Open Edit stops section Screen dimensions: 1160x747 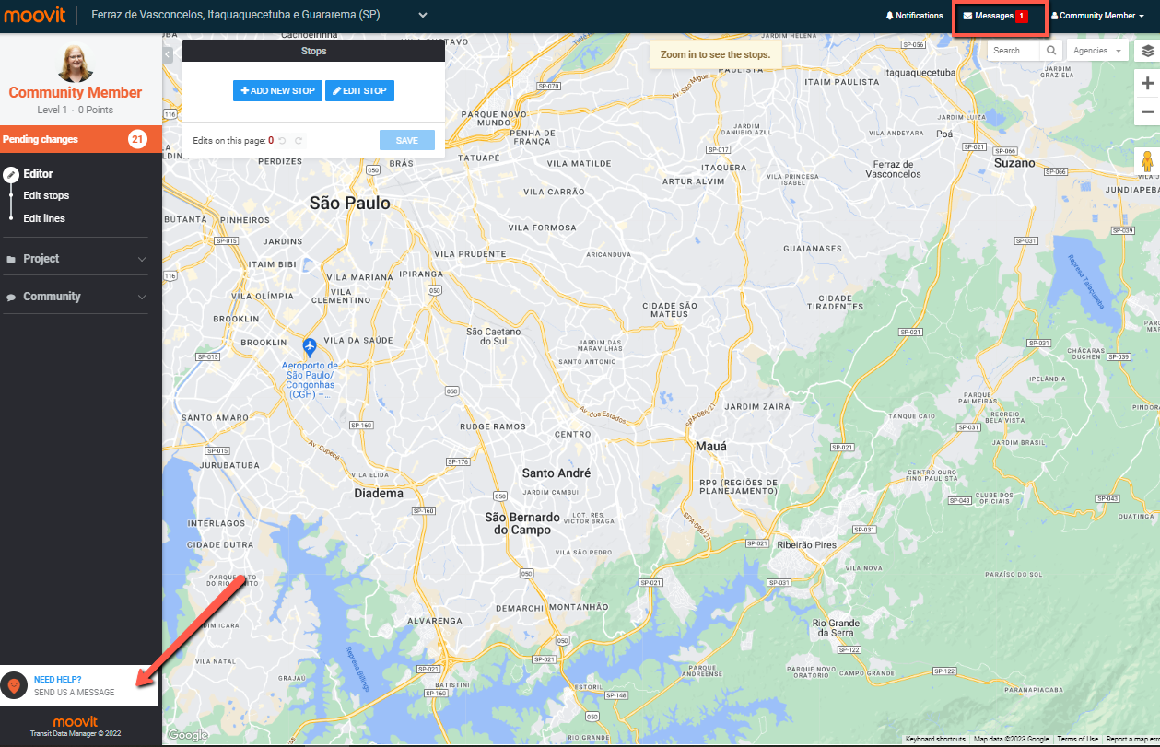click(x=46, y=195)
